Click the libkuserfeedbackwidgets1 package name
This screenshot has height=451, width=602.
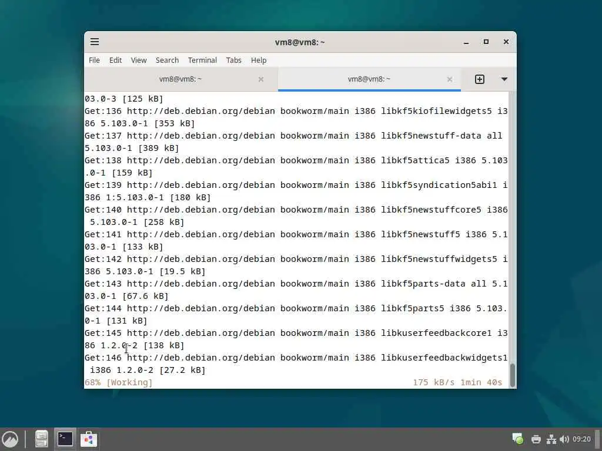pyautogui.click(x=444, y=358)
